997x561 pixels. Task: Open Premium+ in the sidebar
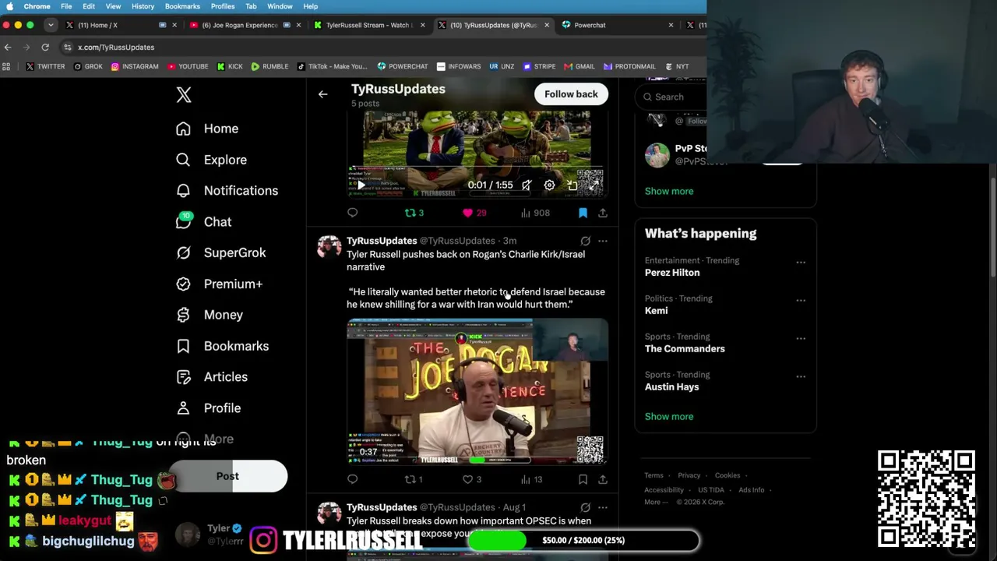[219, 284]
